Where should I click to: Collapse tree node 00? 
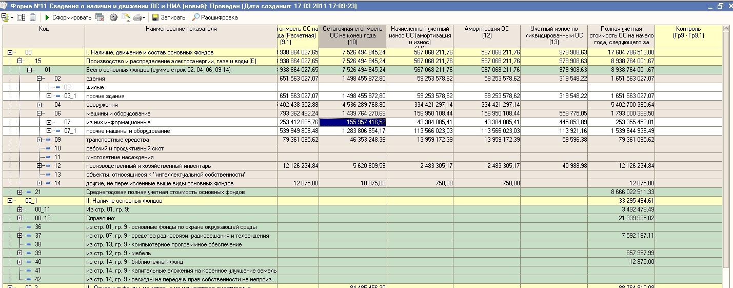[x=10, y=52]
